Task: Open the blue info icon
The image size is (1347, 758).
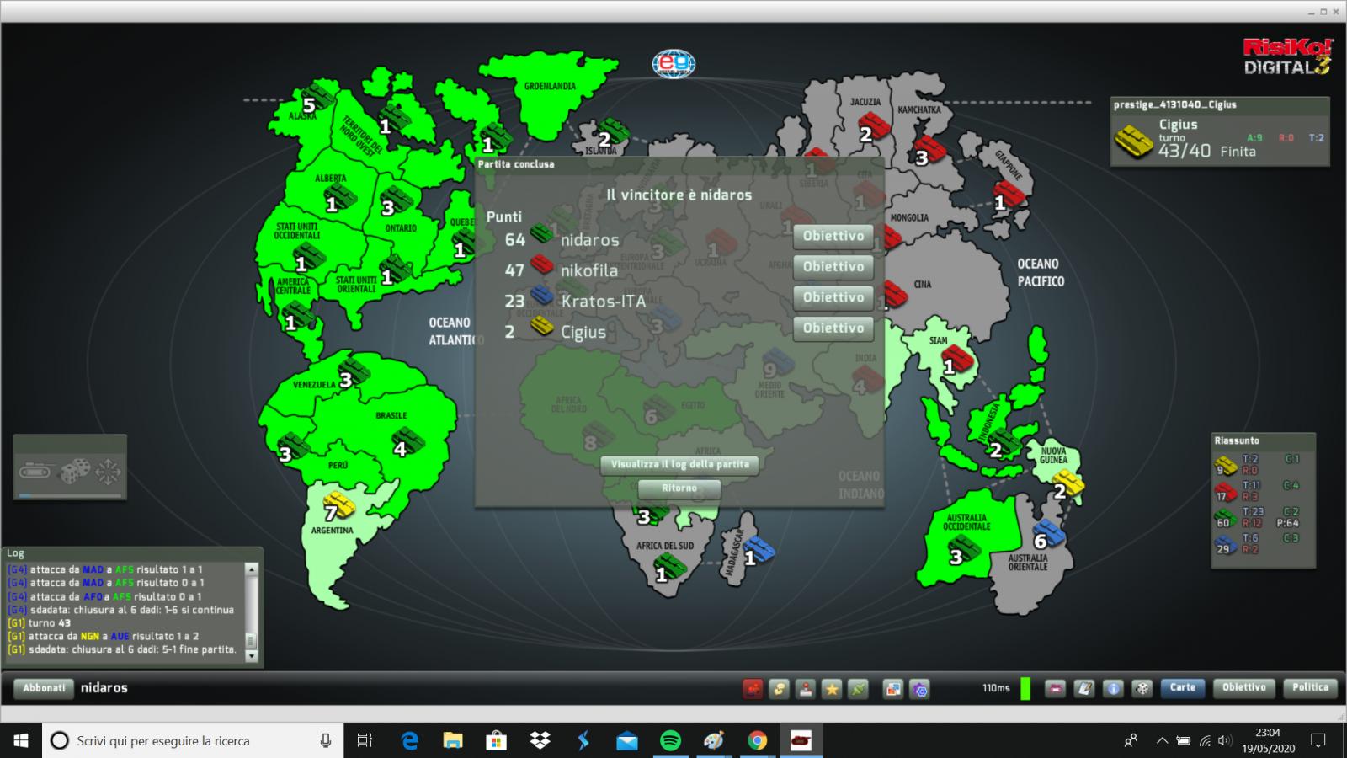Action: (x=1113, y=688)
